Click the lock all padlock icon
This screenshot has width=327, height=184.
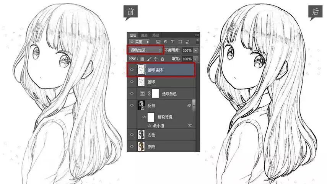pyautogui.click(x=162, y=59)
